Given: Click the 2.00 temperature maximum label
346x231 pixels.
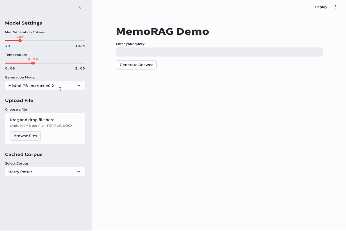Looking at the screenshot, I should [x=80, y=68].
